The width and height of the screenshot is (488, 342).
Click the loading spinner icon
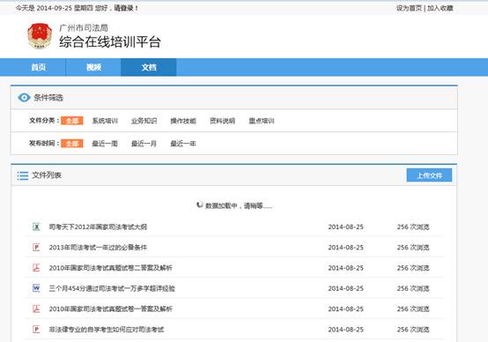(200, 204)
